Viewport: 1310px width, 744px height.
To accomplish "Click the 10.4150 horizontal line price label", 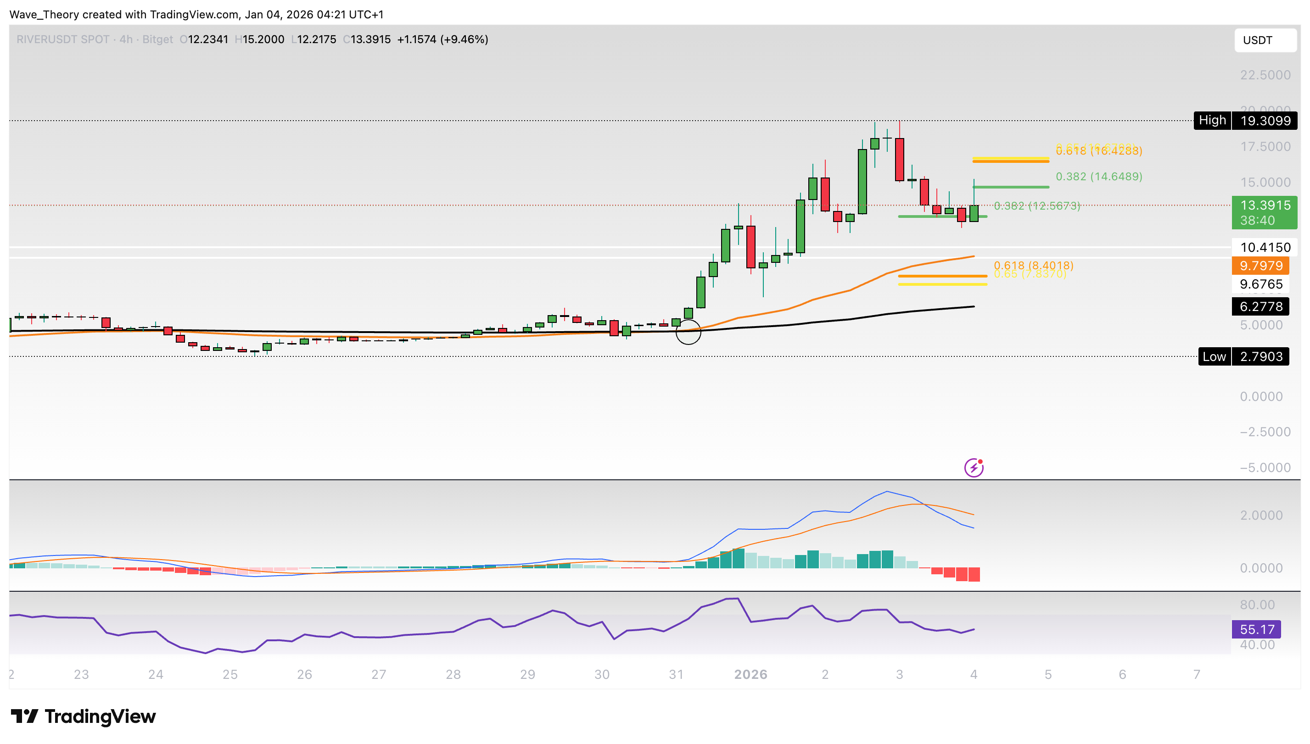I will (x=1265, y=247).
